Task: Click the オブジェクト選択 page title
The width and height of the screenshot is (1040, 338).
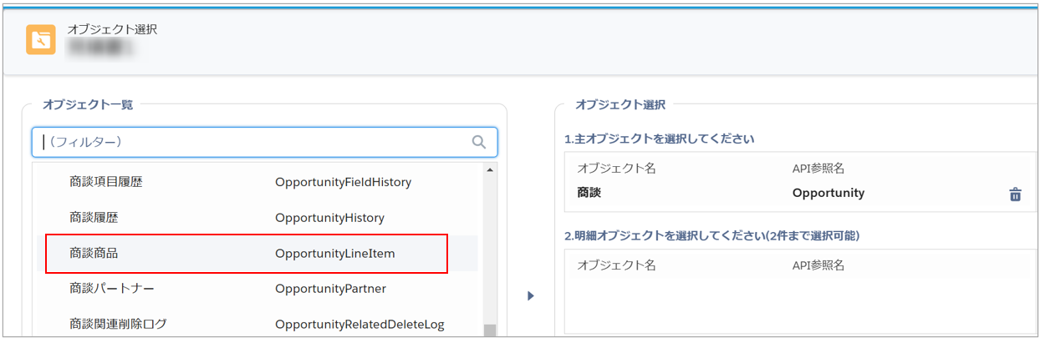Action: (112, 29)
